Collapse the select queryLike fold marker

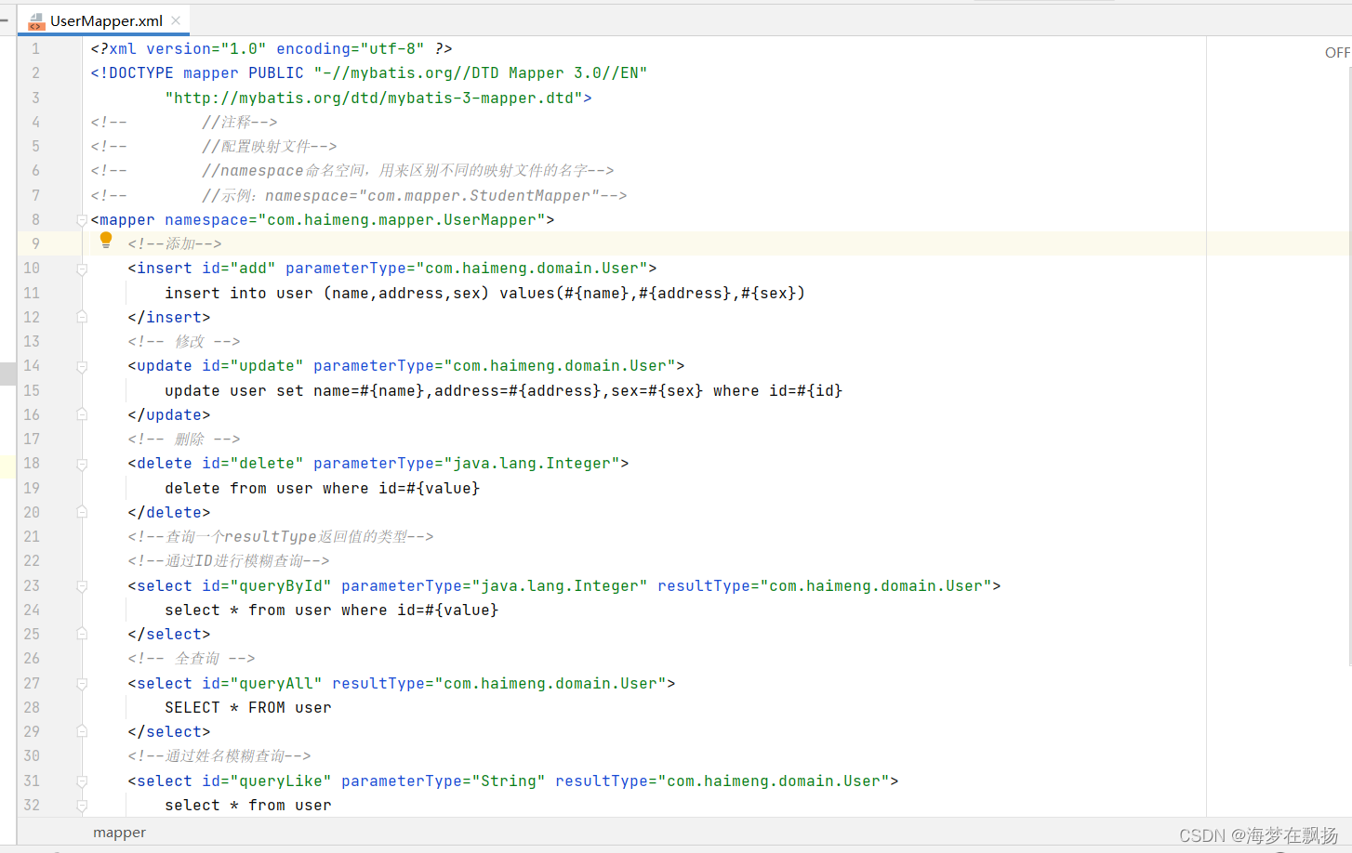tap(82, 781)
